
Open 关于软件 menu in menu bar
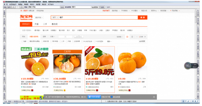[x=51, y=4]
